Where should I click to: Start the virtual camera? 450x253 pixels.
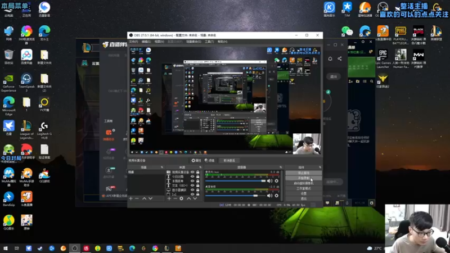point(304,183)
